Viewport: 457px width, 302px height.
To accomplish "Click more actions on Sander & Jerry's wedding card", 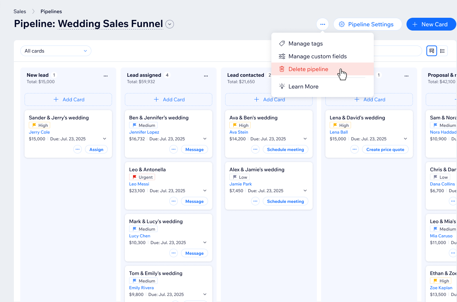I will pos(78,150).
